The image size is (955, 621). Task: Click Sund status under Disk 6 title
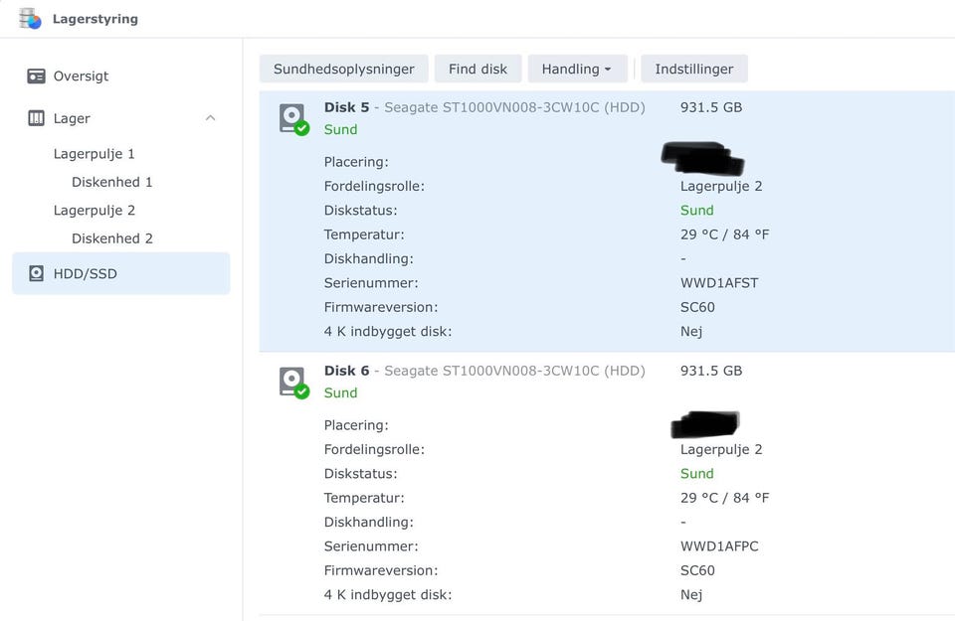click(x=340, y=392)
